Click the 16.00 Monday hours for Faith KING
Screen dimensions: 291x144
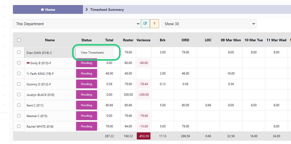(231, 74)
